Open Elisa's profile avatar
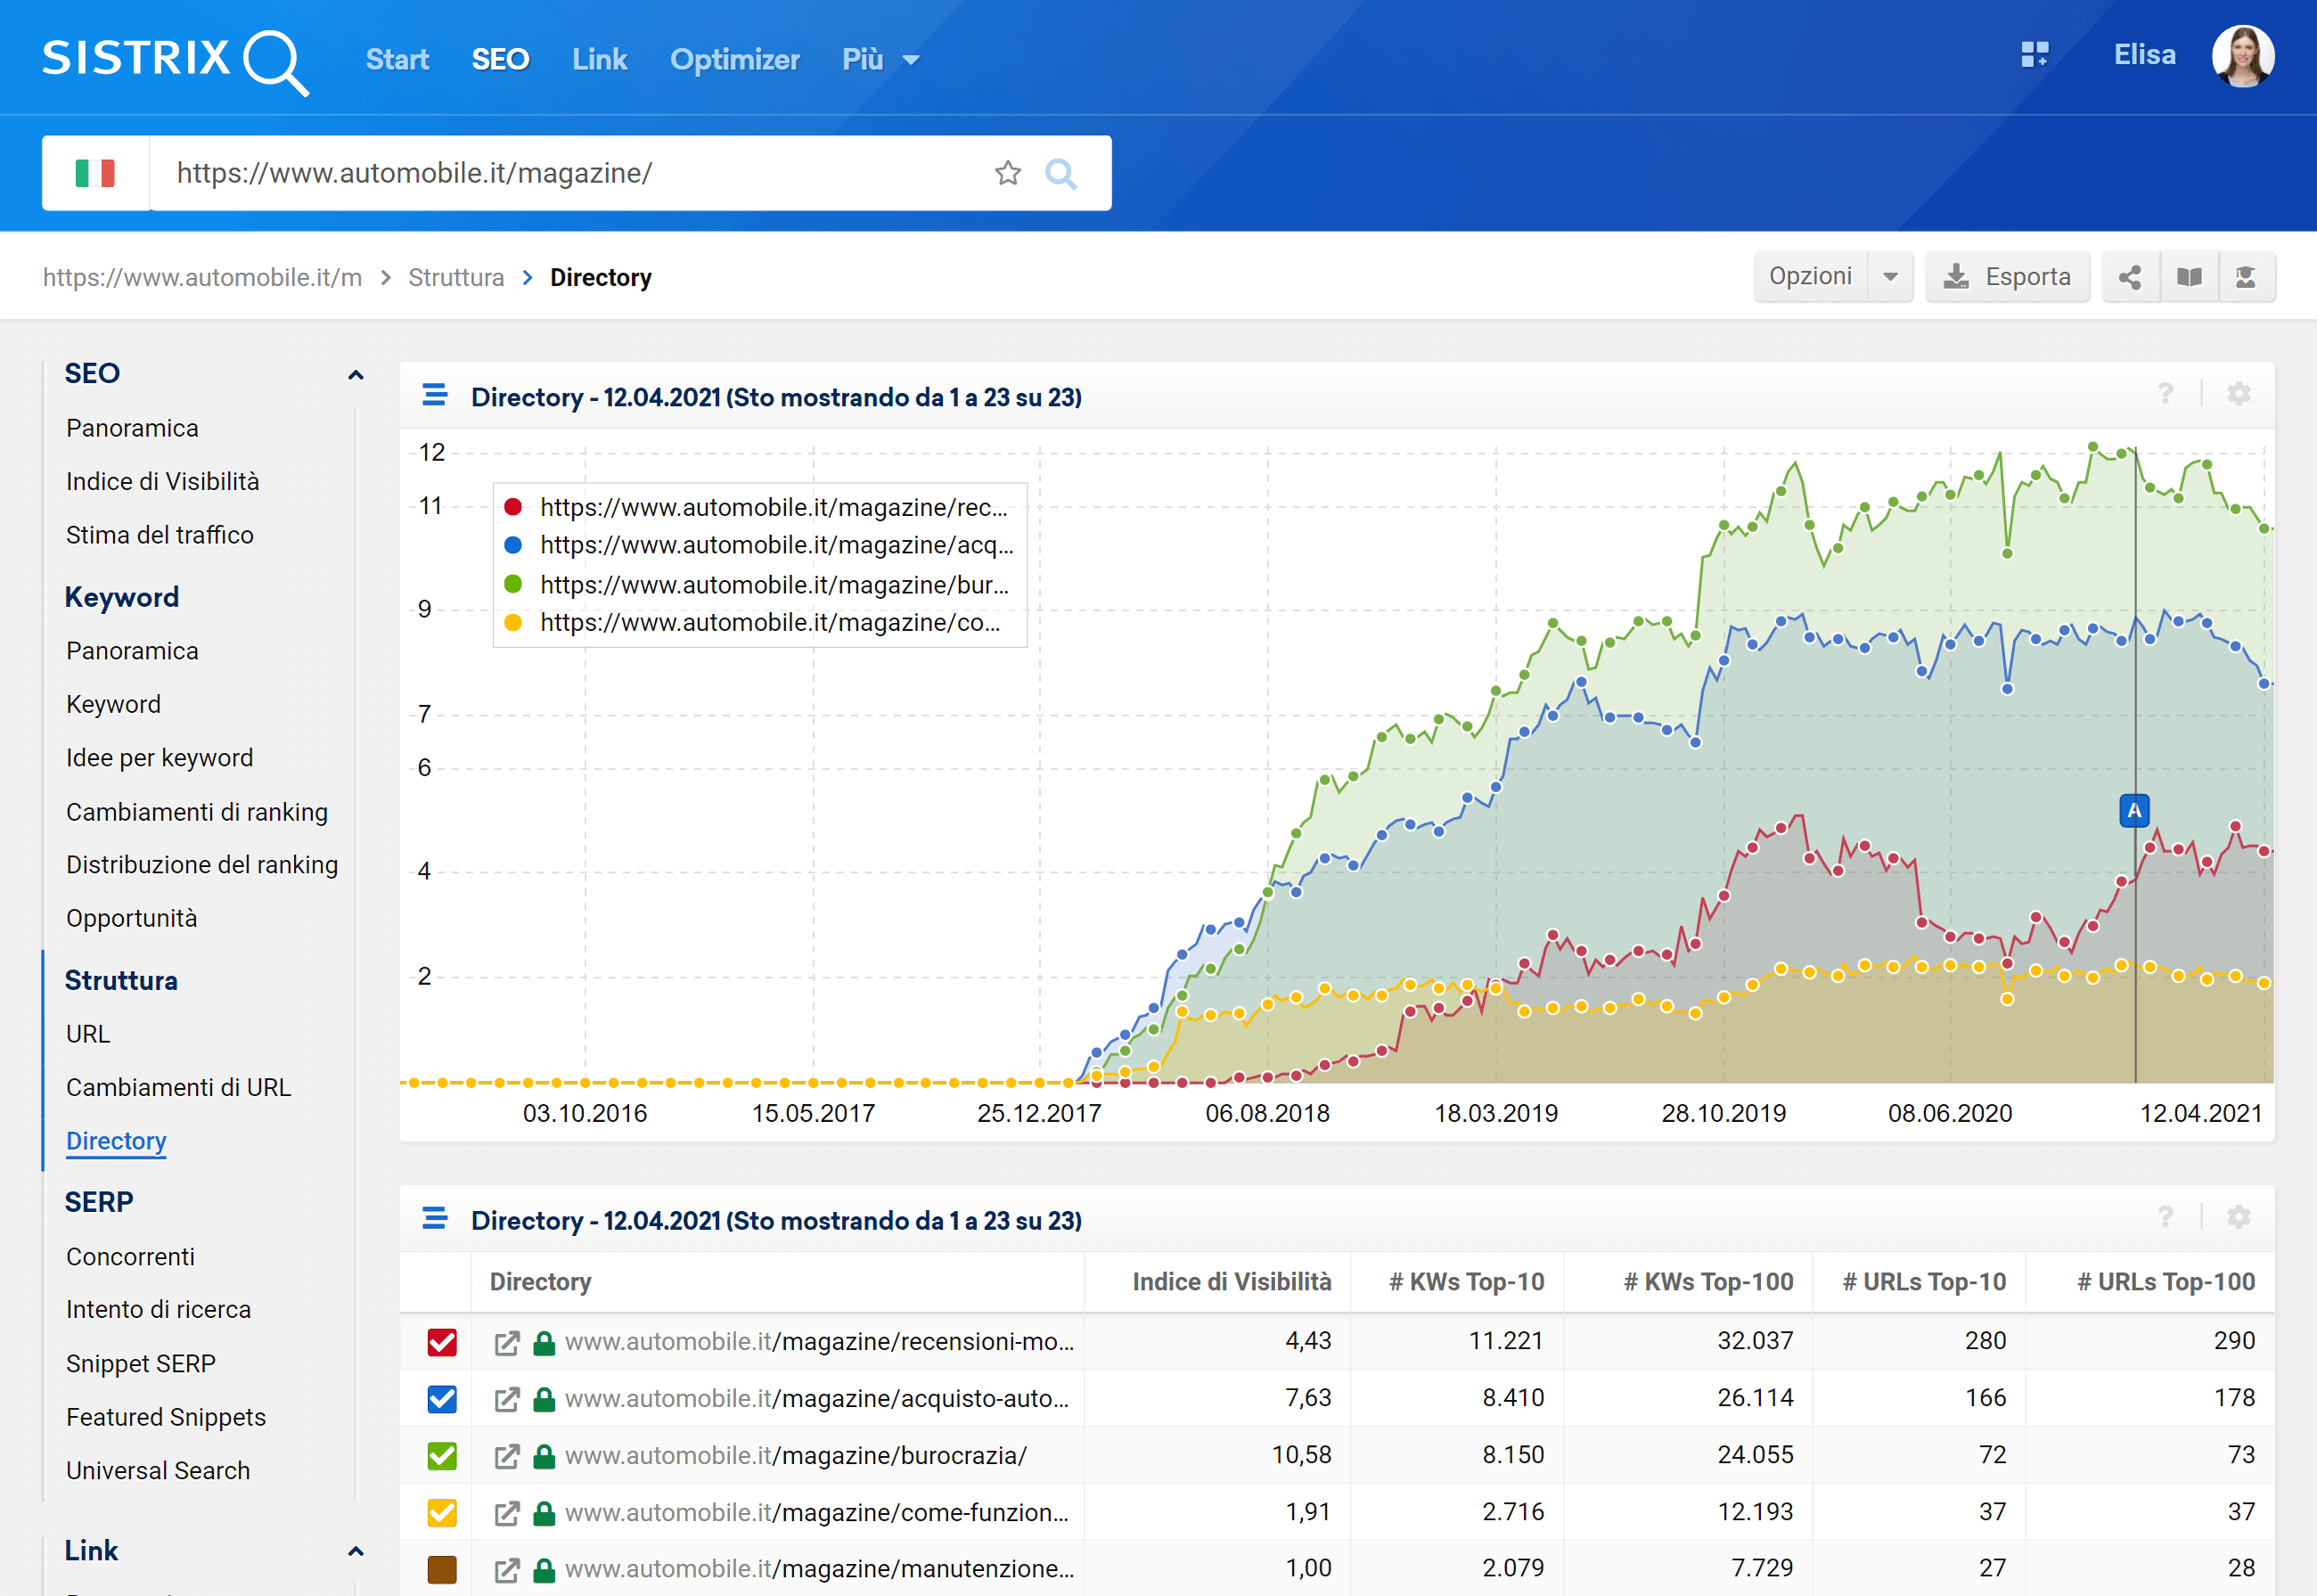Screen dimensions: 2317x1596 2243,56
